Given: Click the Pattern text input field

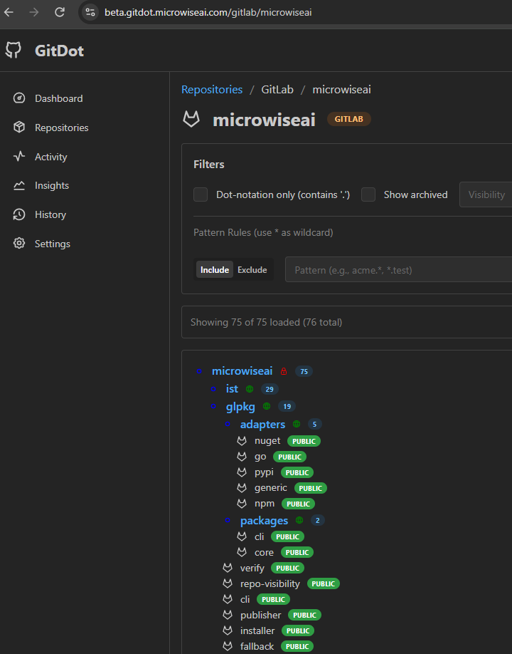Looking at the screenshot, I should pos(398,270).
